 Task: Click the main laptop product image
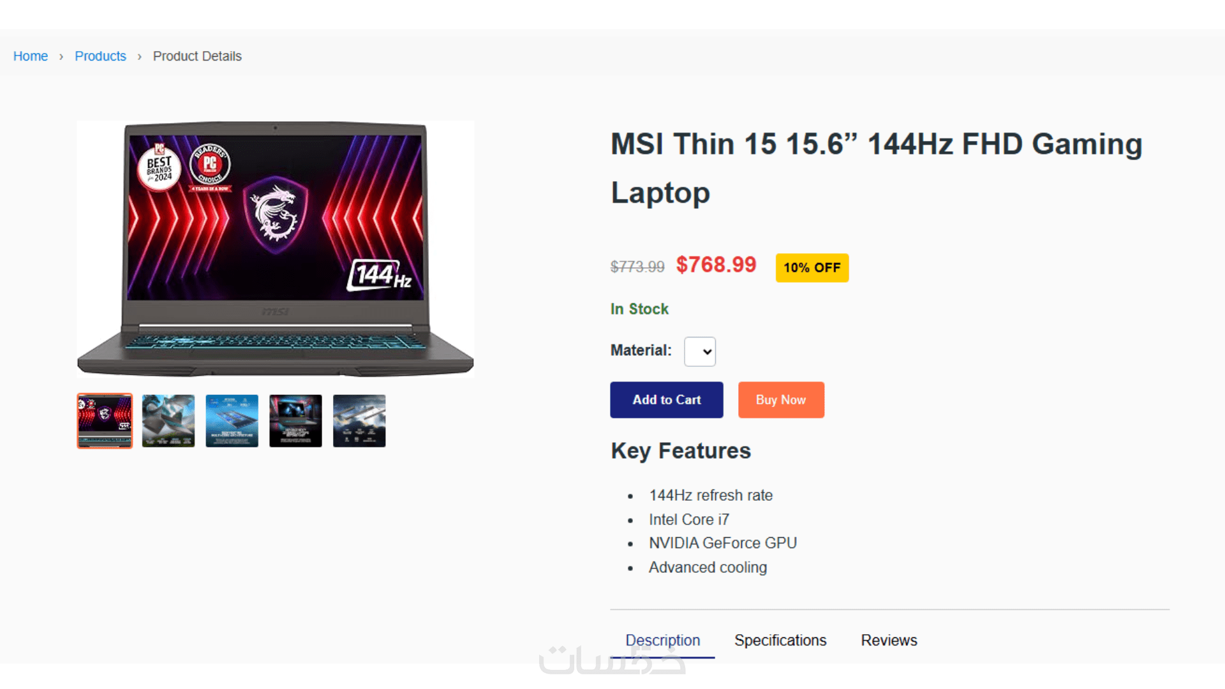point(276,249)
